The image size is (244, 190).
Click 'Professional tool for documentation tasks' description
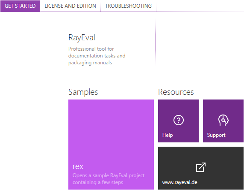[97, 56]
